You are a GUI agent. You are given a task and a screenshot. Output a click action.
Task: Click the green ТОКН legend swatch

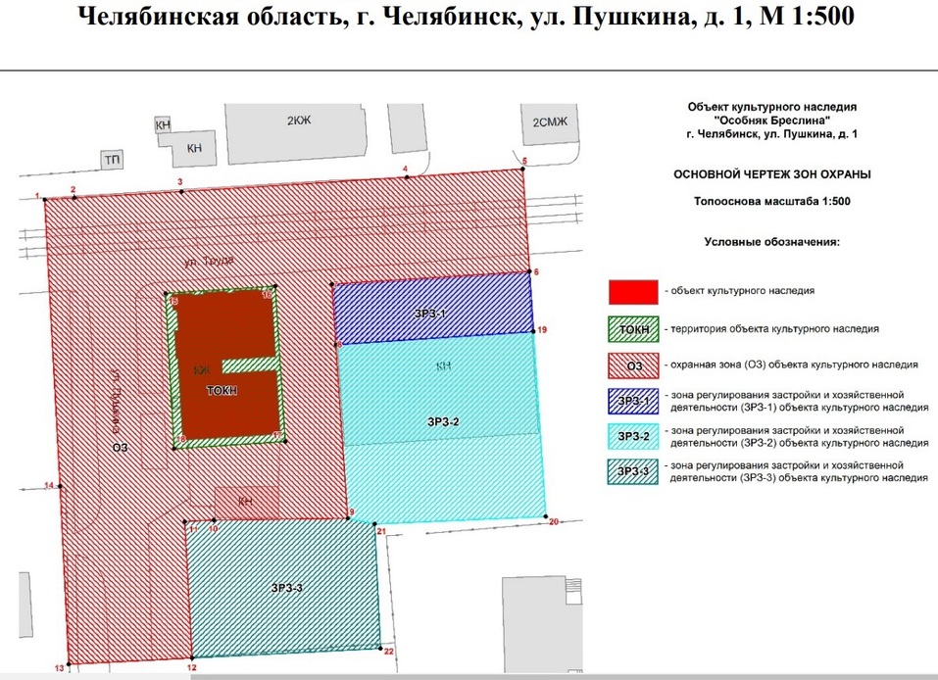pos(633,329)
